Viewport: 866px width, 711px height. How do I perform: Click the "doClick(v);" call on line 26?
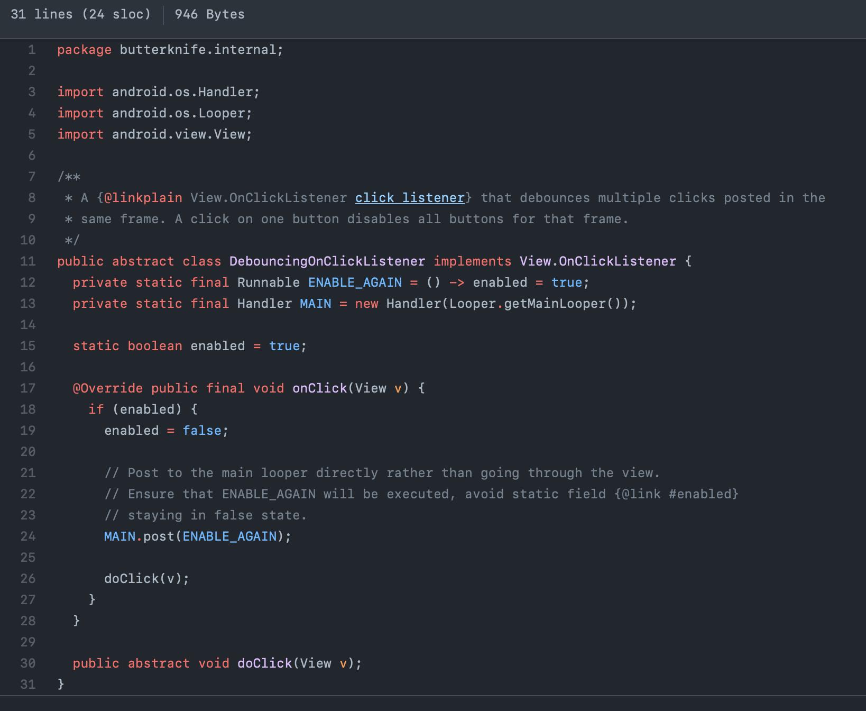point(147,579)
